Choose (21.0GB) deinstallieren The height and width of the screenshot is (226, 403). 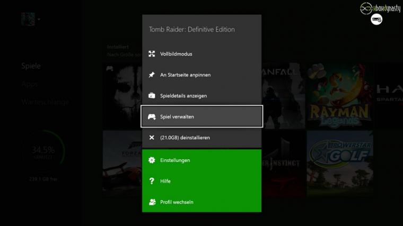pos(202,138)
